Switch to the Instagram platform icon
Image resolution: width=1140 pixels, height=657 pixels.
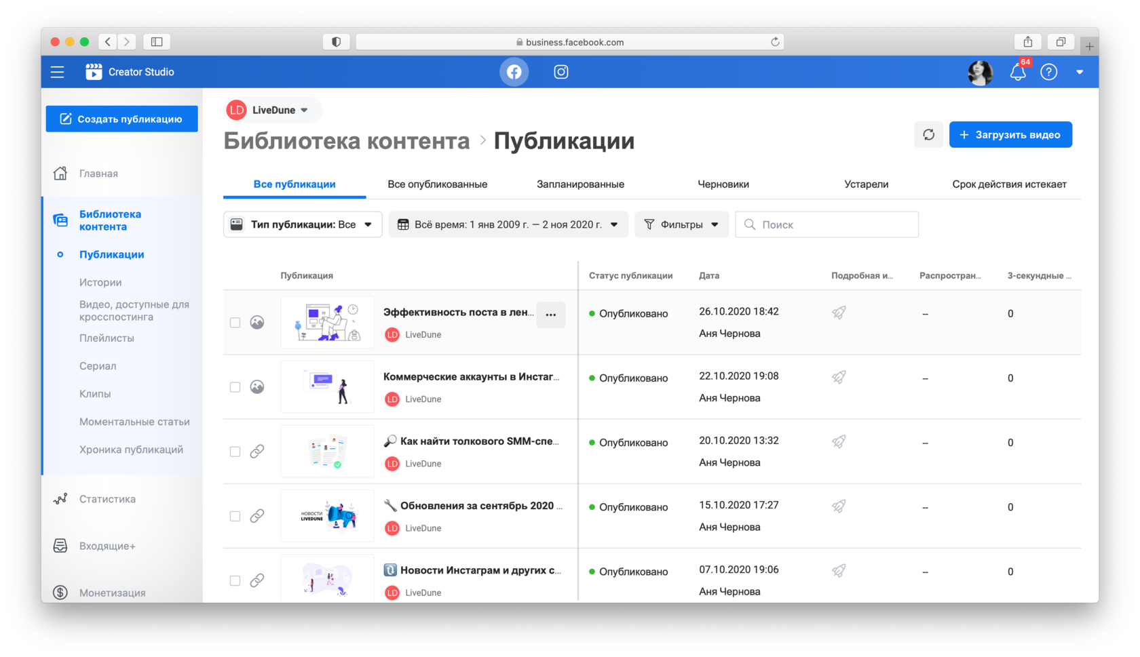(560, 72)
